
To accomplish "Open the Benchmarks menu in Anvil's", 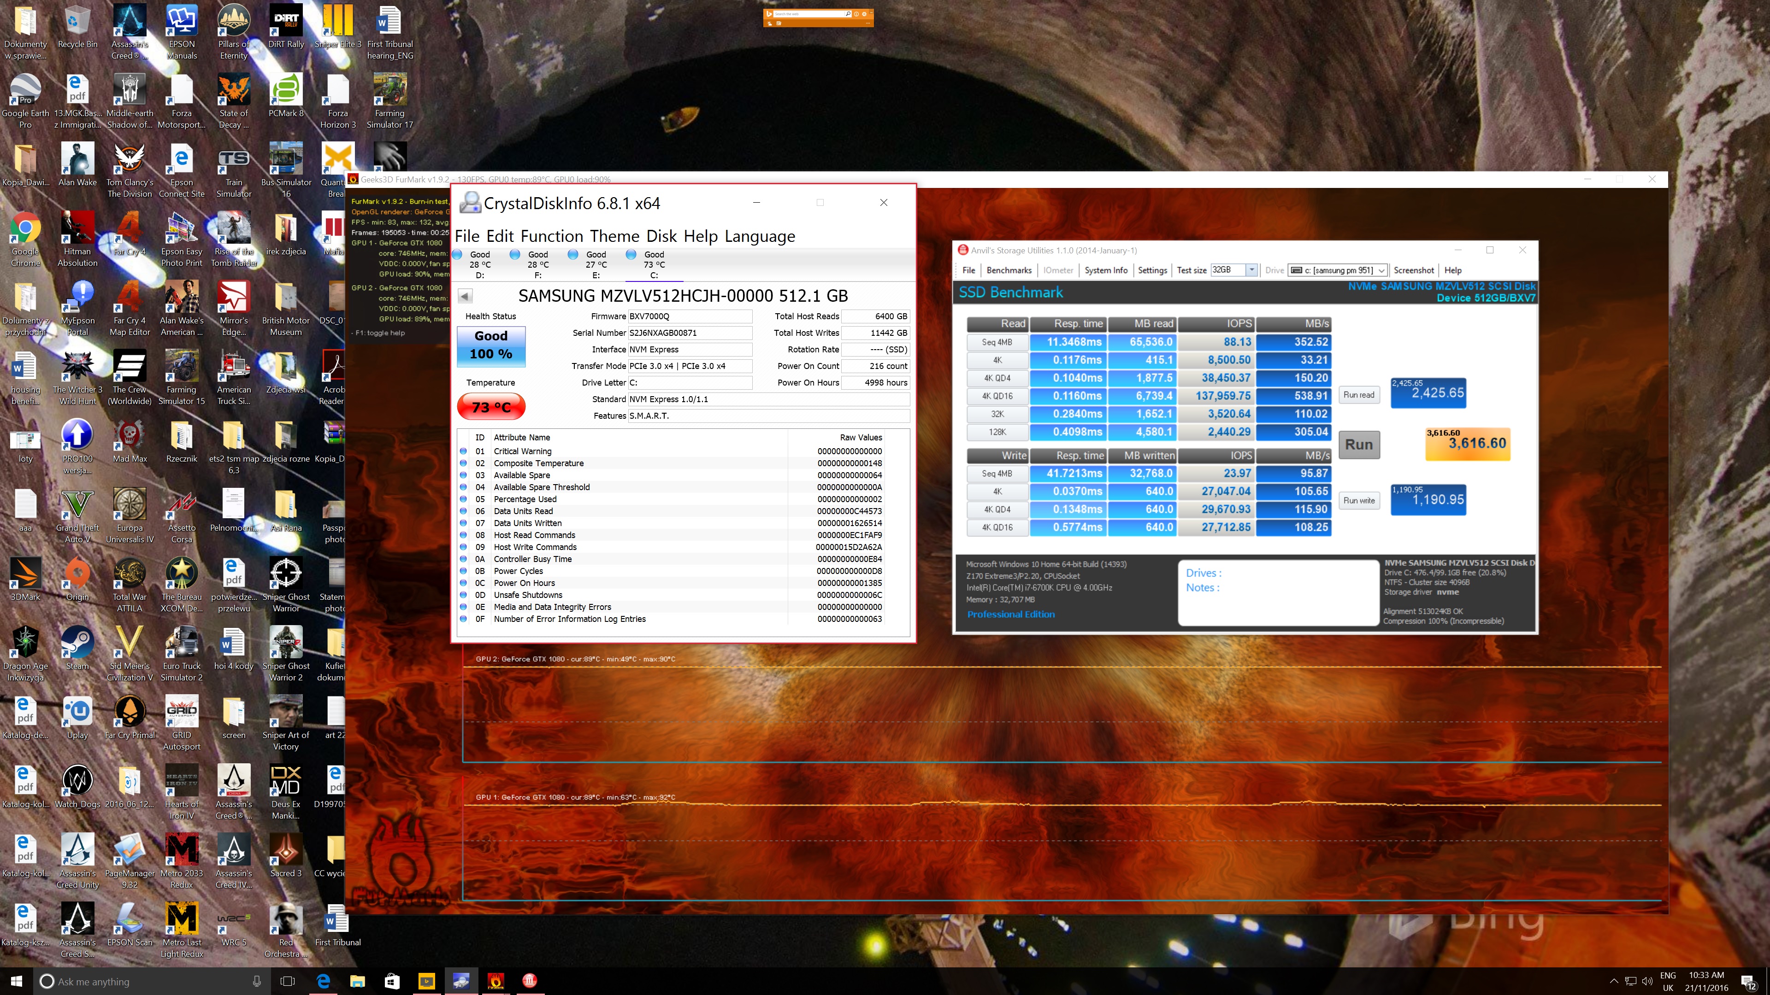I will click(x=1008, y=270).
